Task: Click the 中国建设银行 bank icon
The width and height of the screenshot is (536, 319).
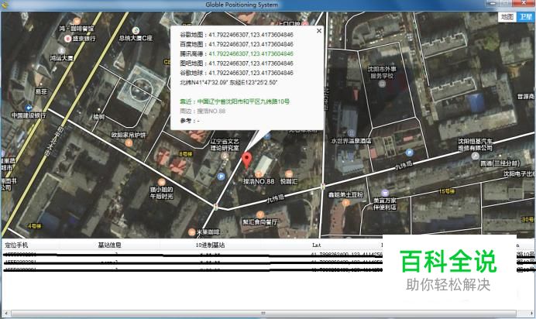Action: tap(29, 108)
